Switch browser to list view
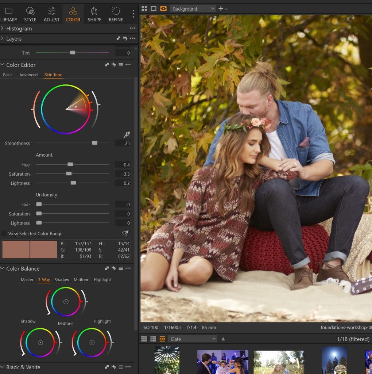 [x=153, y=339]
